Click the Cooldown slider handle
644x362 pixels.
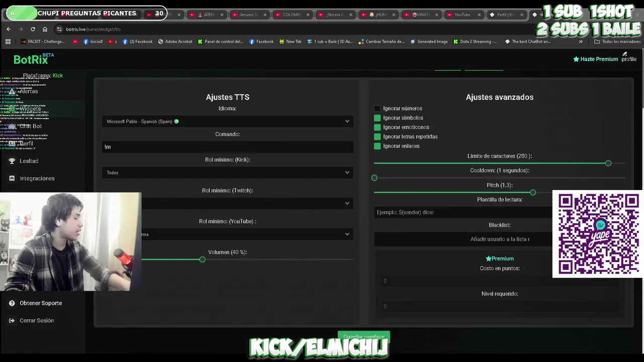(x=374, y=178)
